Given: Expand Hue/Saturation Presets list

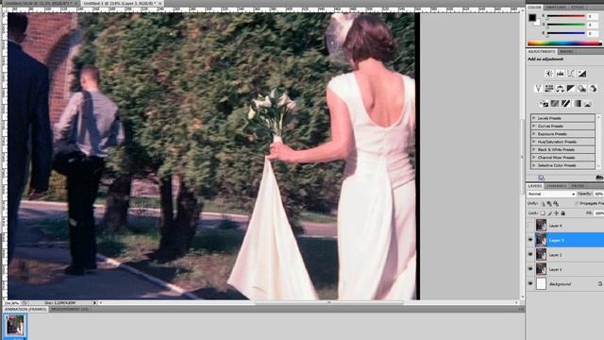Looking at the screenshot, I should 534,142.
